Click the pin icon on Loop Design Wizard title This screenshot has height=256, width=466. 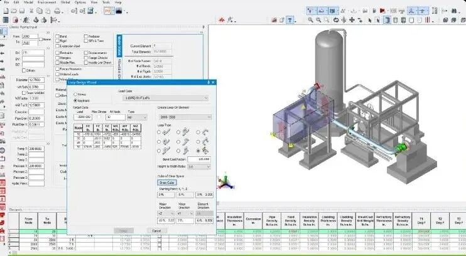click(x=209, y=82)
